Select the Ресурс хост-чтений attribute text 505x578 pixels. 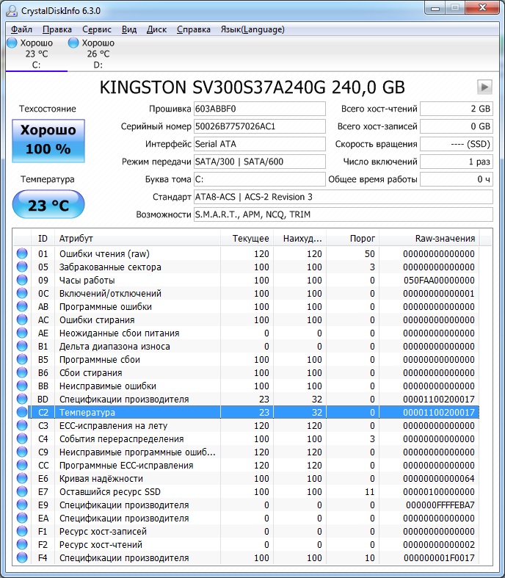tap(101, 544)
